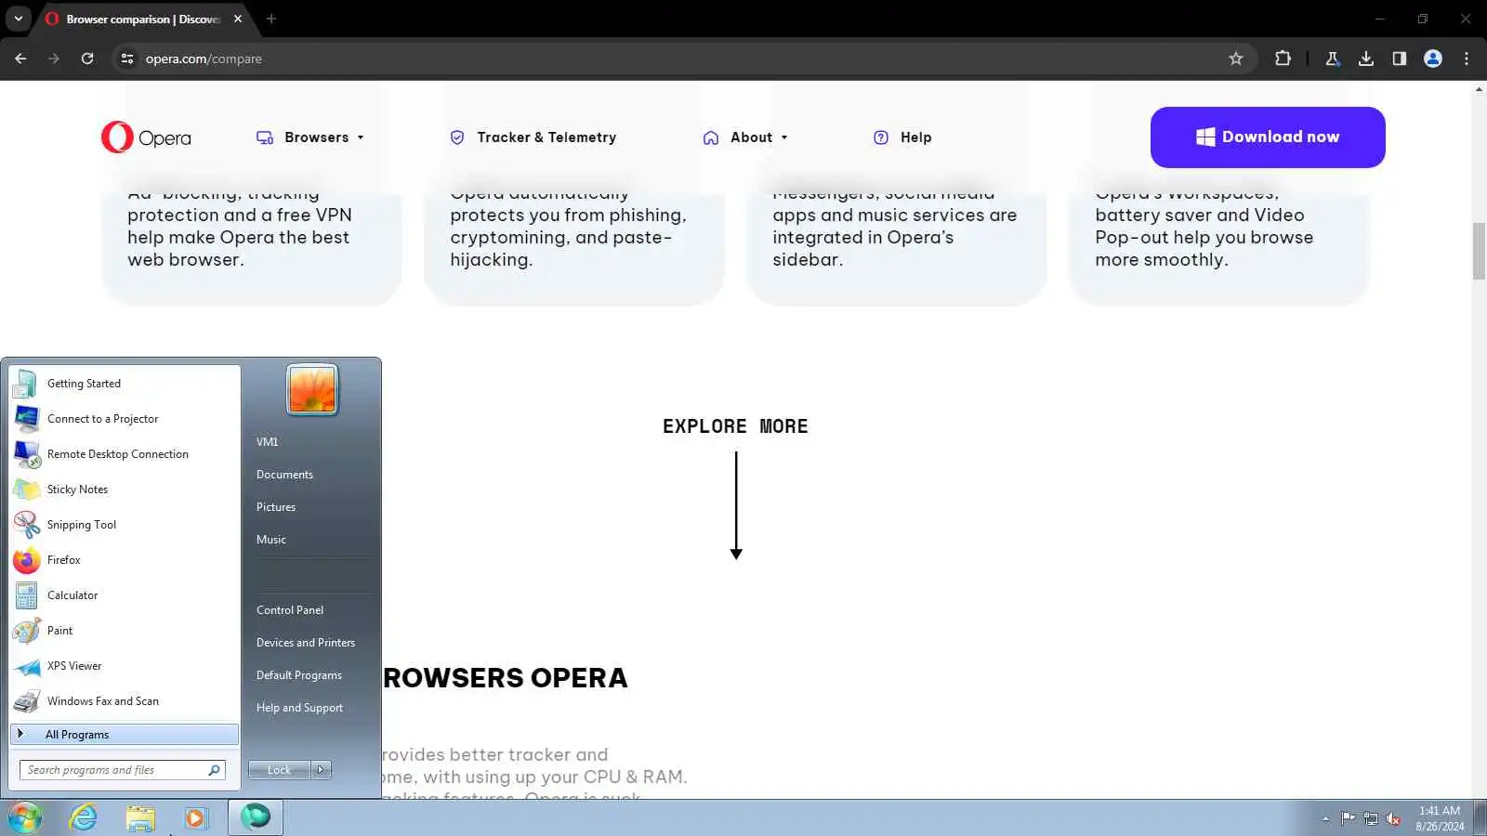Click the Search programs and files box

click(112, 770)
